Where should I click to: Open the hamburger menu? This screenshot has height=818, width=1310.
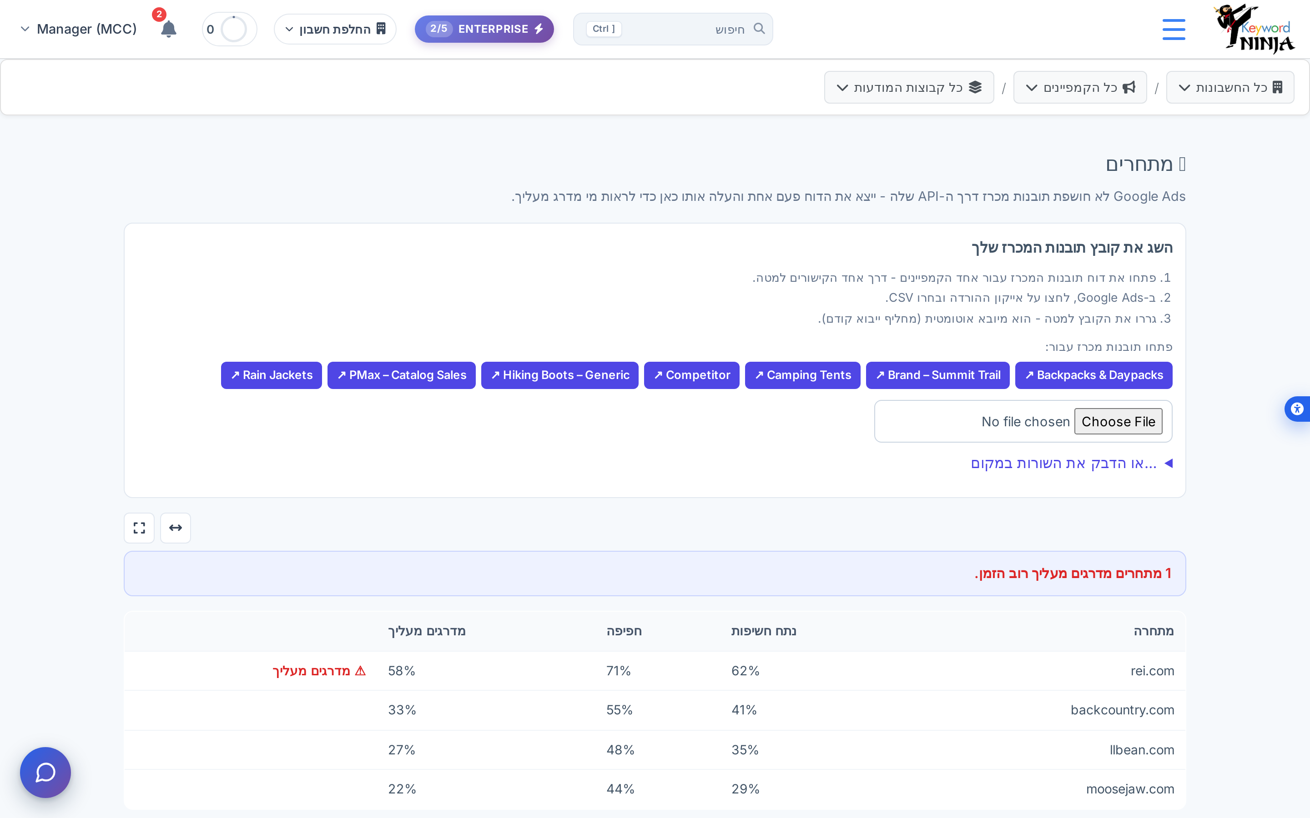click(x=1174, y=29)
